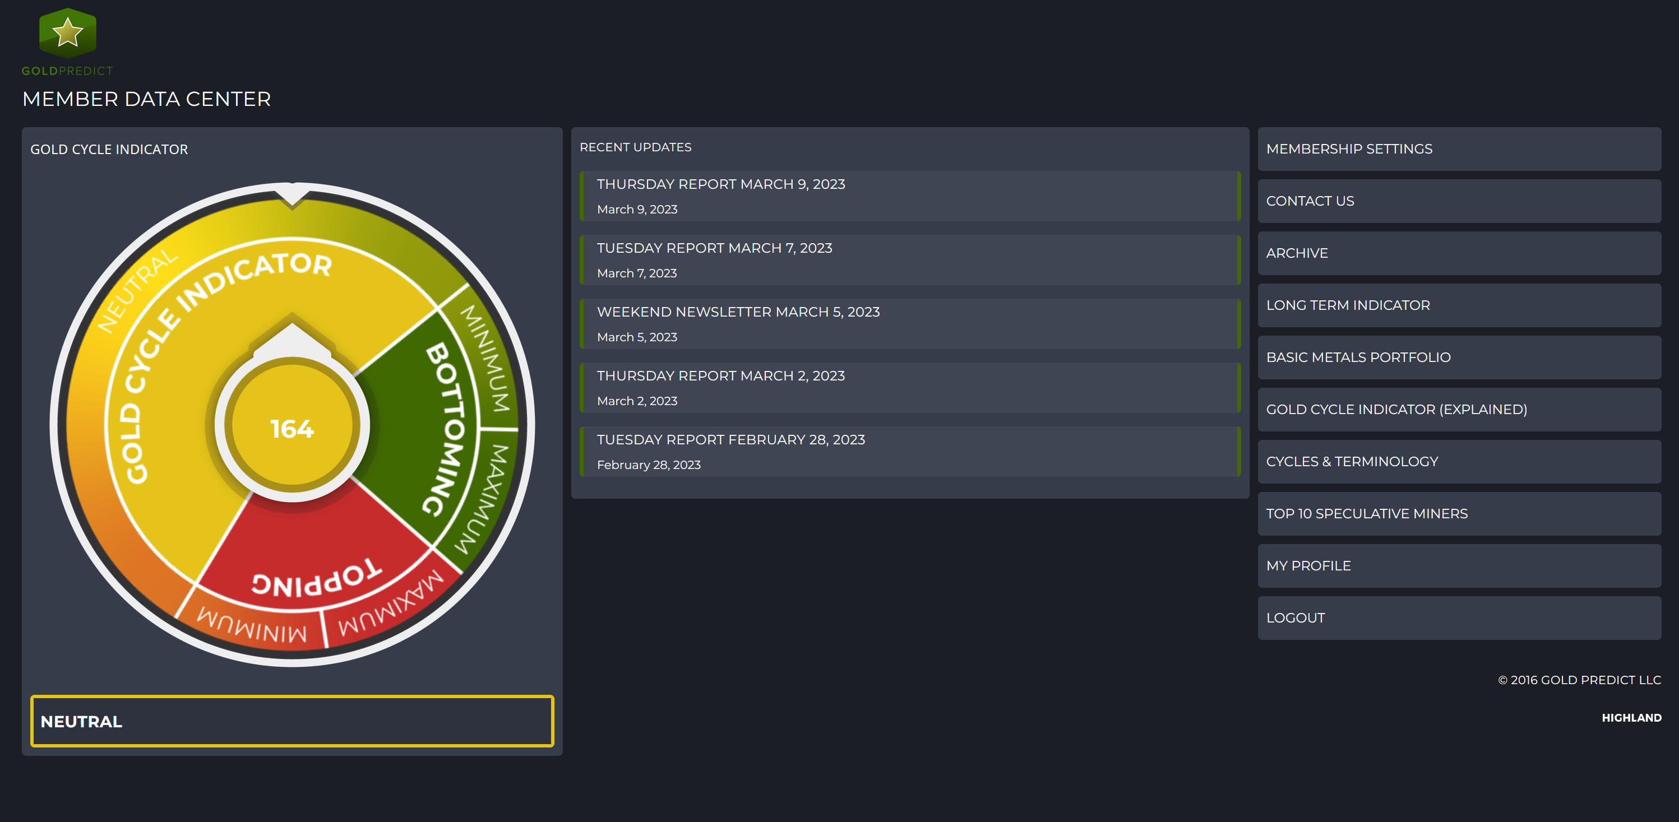Viewport: 1679px width, 822px height.
Task: Open Thursday Report March 9, 2023
Action: (720, 184)
